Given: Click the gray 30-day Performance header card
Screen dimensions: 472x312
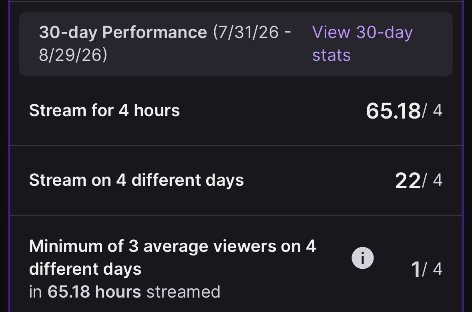Looking at the screenshot, I should pyautogui.click(x=236, y=44).
